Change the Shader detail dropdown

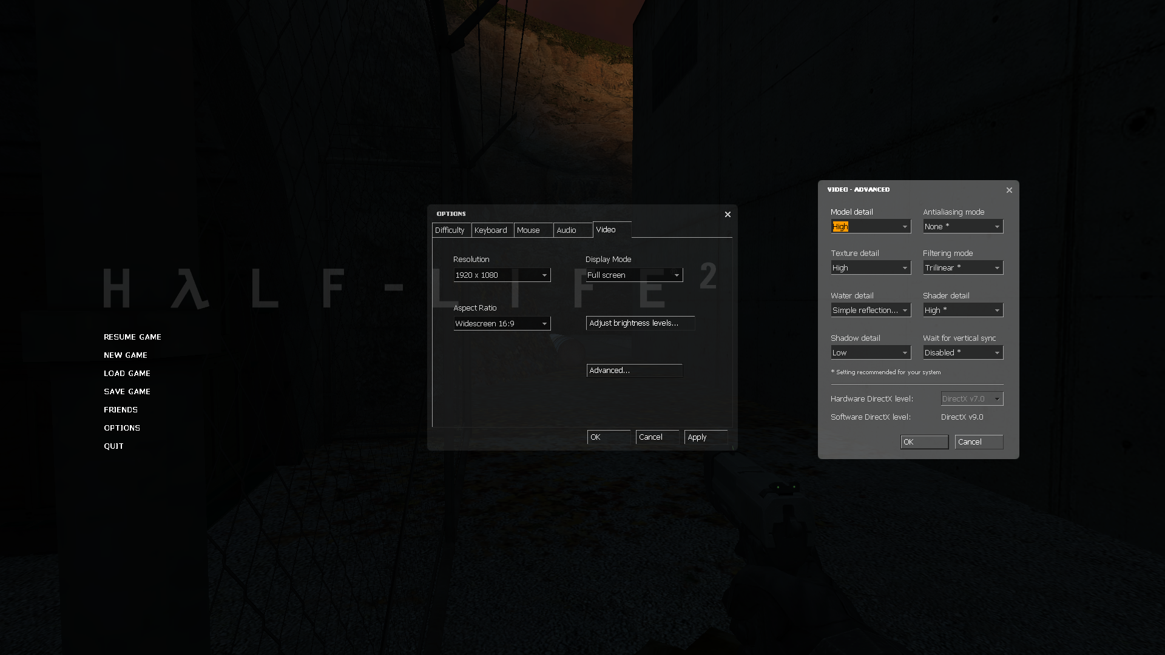tap(962, 311)
